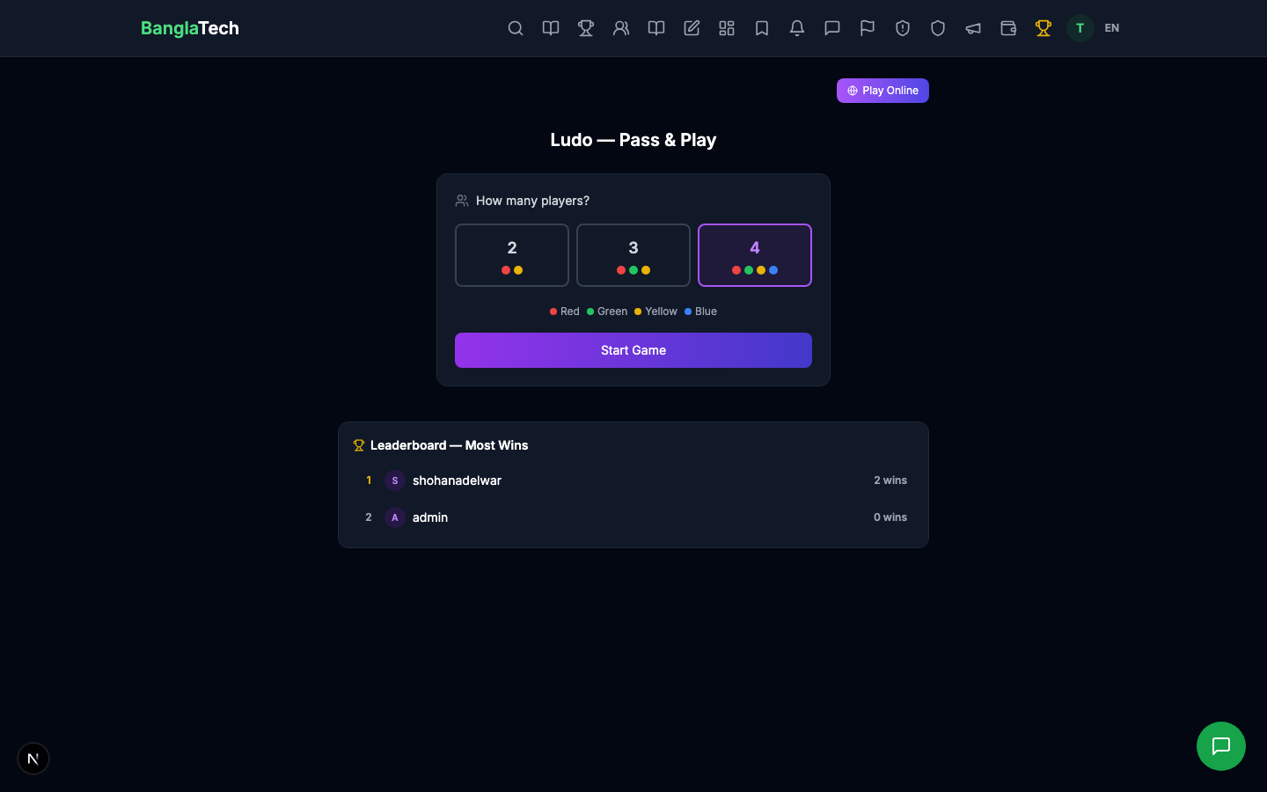Open the apps grid menu
Viewport: 1267px width, 792px height.
(x=727, y=28)
